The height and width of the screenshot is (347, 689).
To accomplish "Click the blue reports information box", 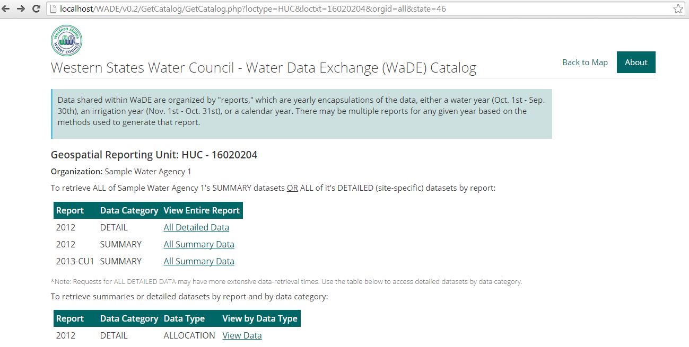I will (301, 113).
